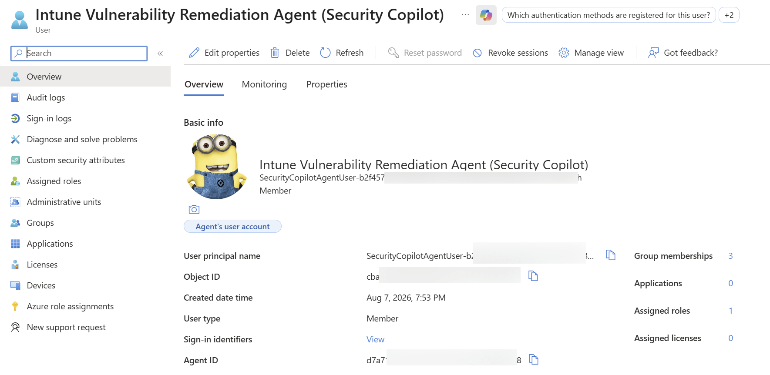770x375 pixels.
Task: Click the Revoke sessions icon
Action: pyautogui.click(x=477, y=53)
